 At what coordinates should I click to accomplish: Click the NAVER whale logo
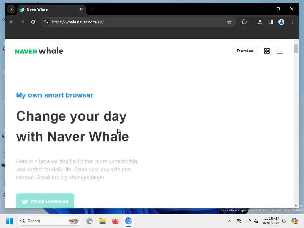[x=39, y=51]
